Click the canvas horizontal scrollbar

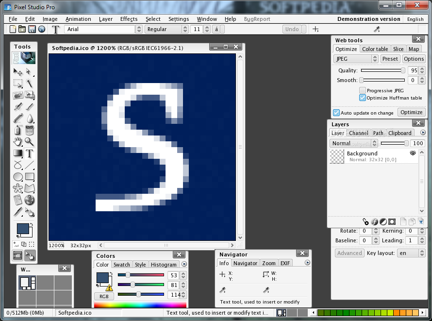[x=166, y=245]
